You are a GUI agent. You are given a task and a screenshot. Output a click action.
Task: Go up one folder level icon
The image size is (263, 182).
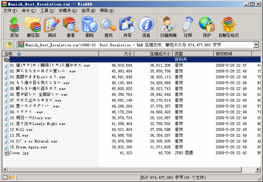[x=9, y=45]
